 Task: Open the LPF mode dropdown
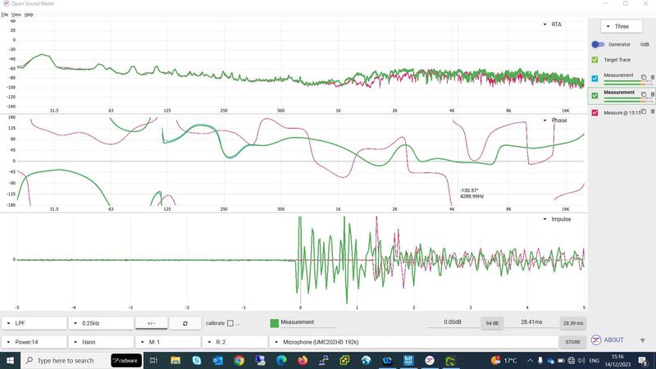click(34, 323)
